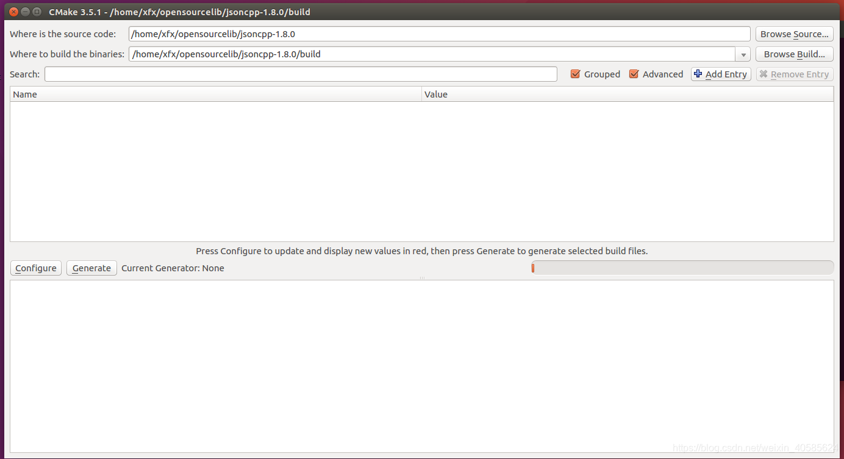Click the Browse Source button
Screen dimensions: 844x459
pos(794,34)
